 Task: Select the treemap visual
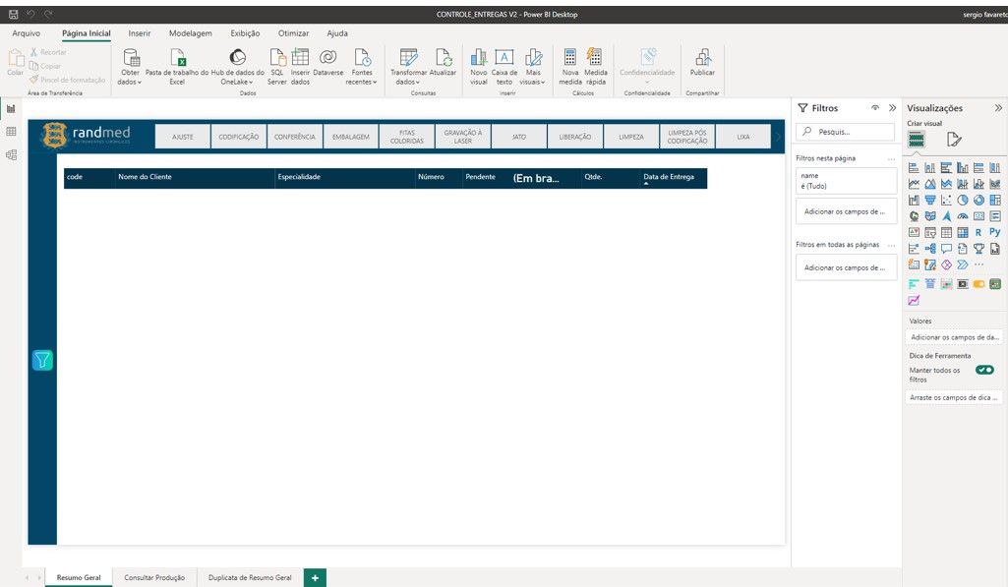click(x=995, y=200)
